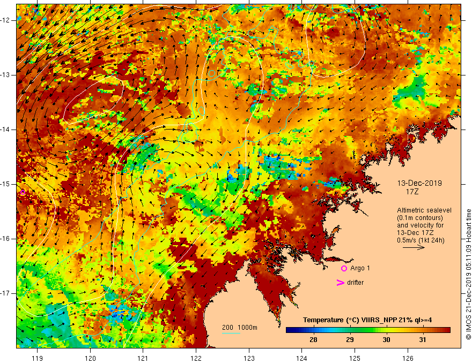Click the Argo 1 magenta circle in legend

[344, 269]
